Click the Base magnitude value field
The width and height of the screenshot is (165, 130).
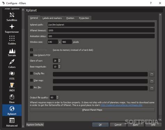55,67
